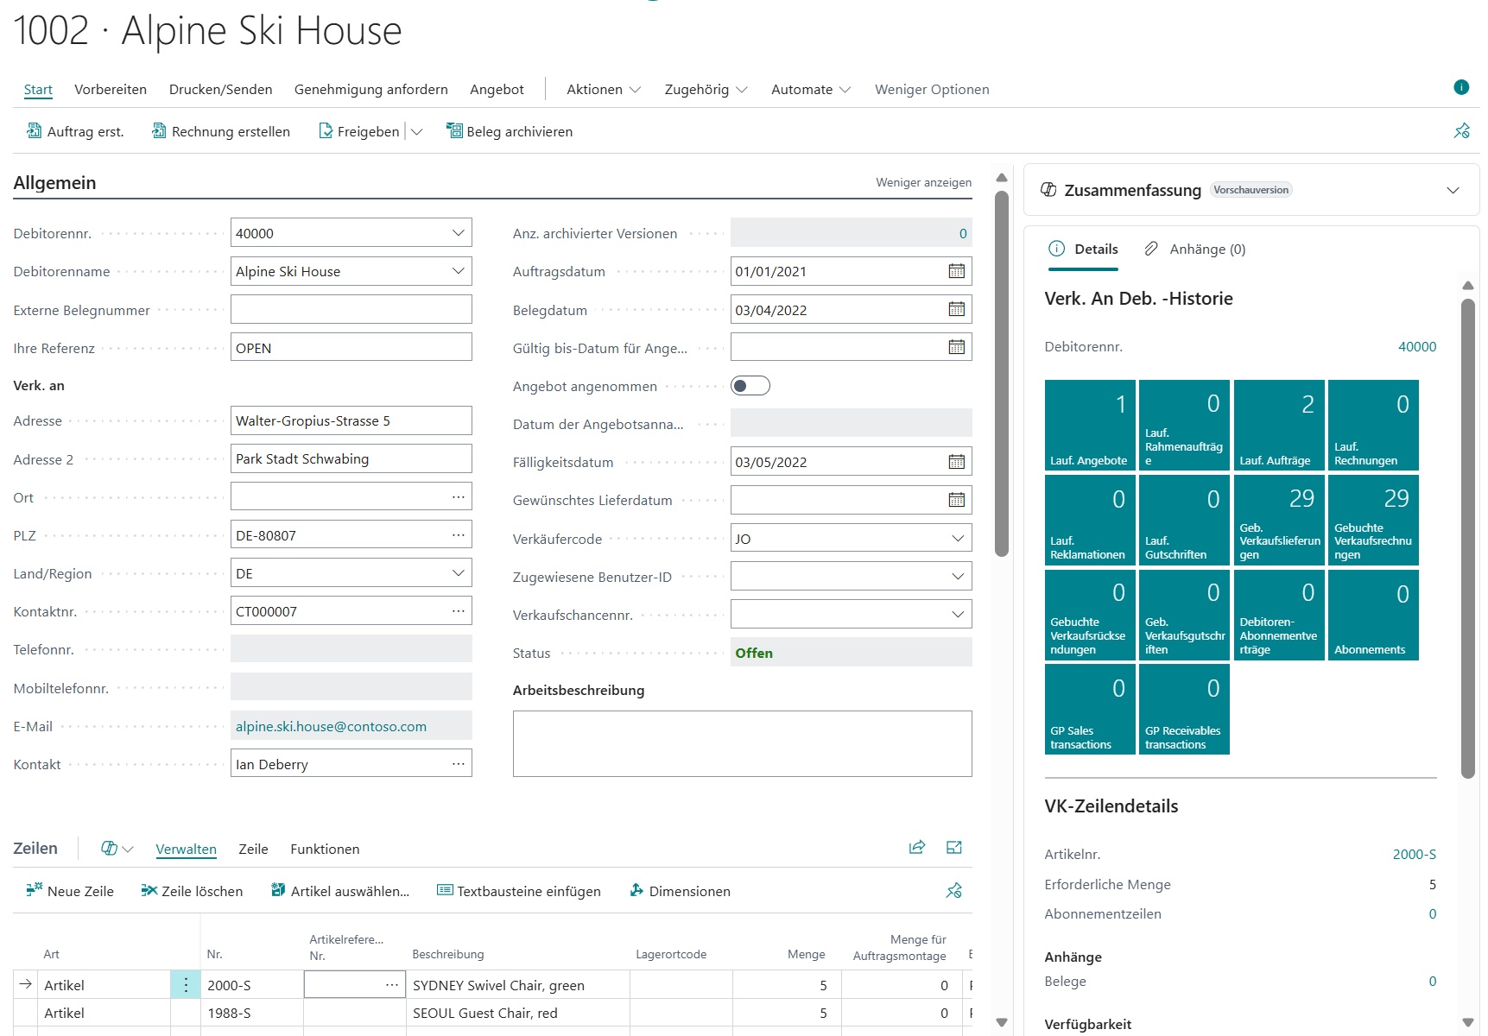Click into the Externe Belegnummer field

pos(351,310)
